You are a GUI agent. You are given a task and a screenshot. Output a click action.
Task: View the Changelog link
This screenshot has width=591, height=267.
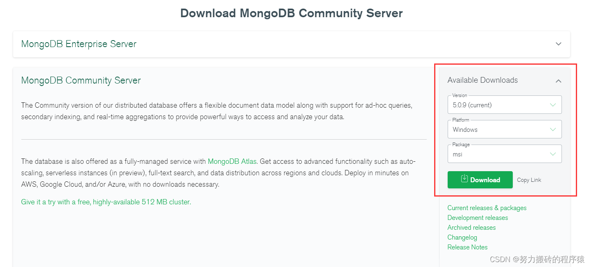[x=462, y=238]
